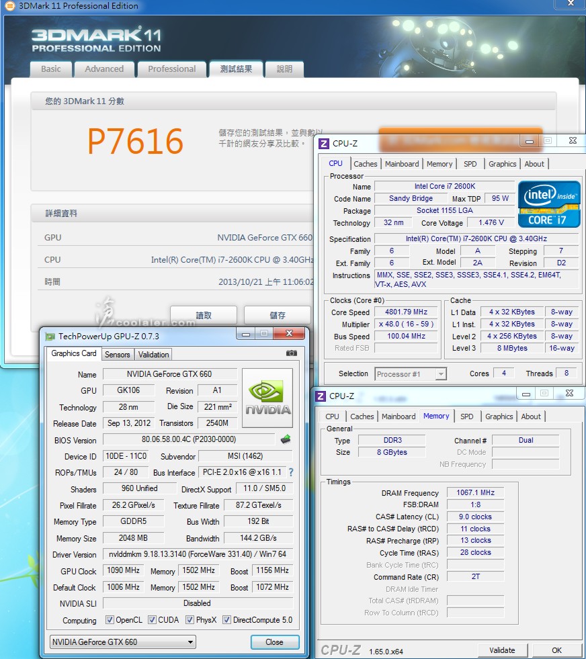Viewport: 586px width, 659px height.
Task: Click the GPU-Z Name field NVIDIA GeForce GTX 660
Action: (169, 374)
